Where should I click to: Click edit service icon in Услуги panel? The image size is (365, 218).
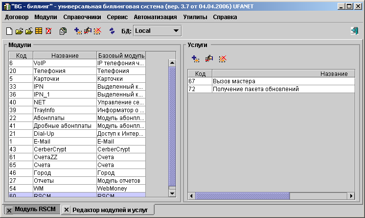pos(209,59)
